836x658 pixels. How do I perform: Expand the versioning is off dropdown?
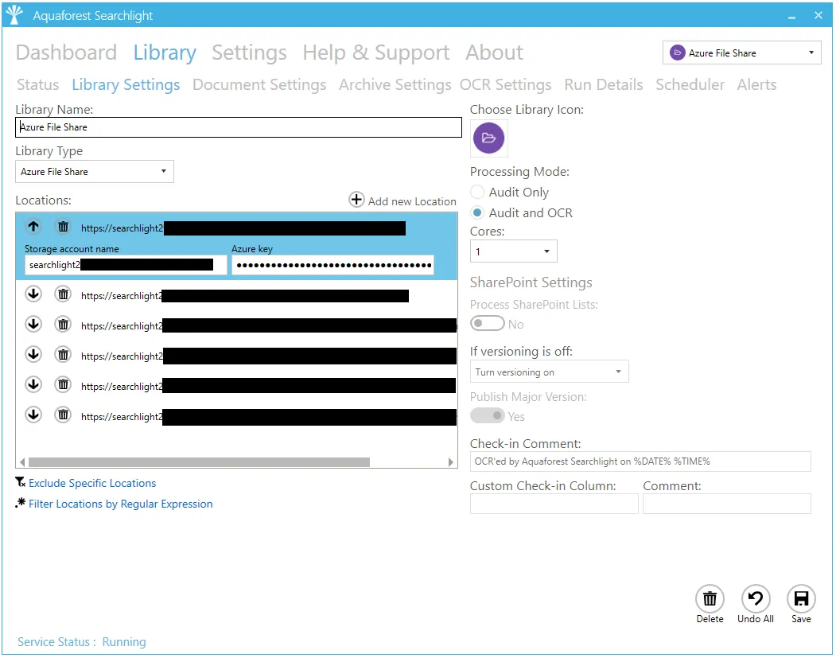549,372
